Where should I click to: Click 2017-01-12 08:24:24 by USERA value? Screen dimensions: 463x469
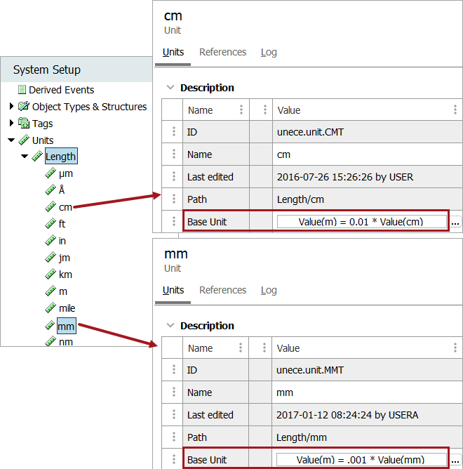click(347, 415)
